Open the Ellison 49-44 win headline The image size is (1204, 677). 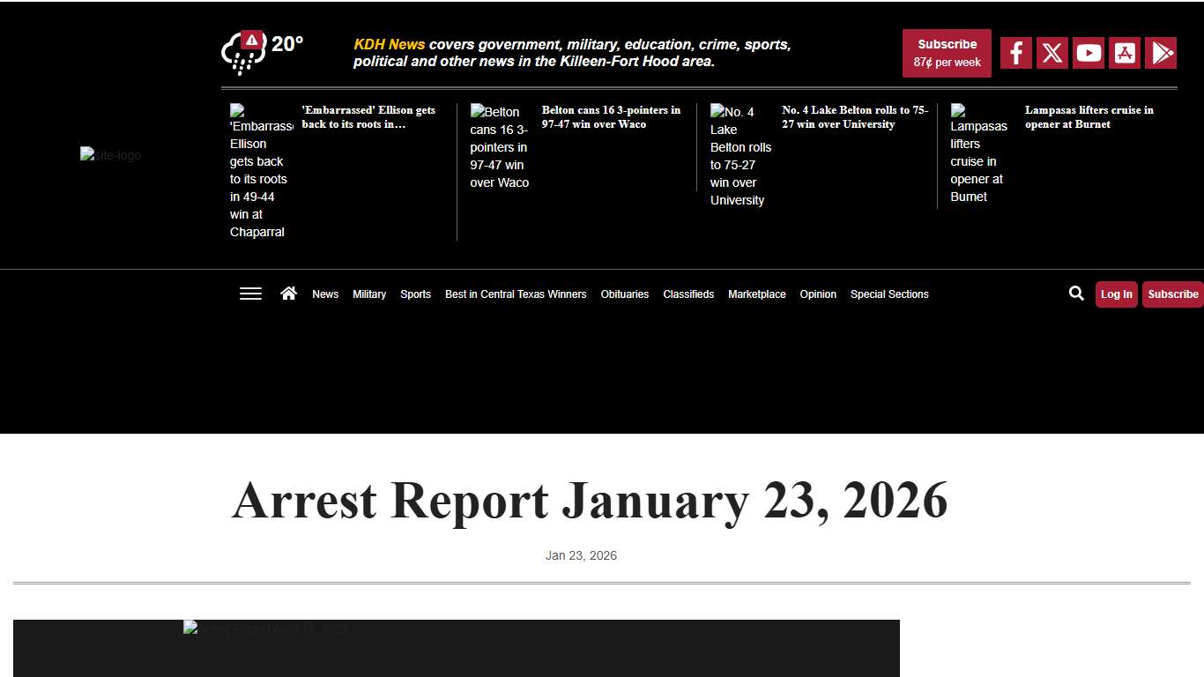coord(368,117)
